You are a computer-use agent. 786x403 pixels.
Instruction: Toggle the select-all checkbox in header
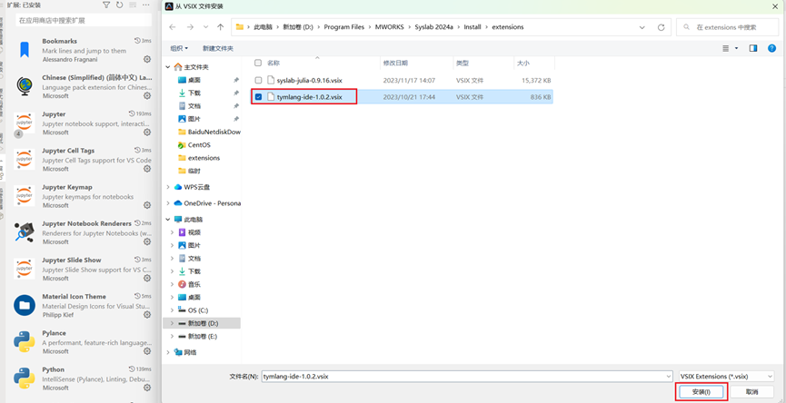click(x=258, y=63)
